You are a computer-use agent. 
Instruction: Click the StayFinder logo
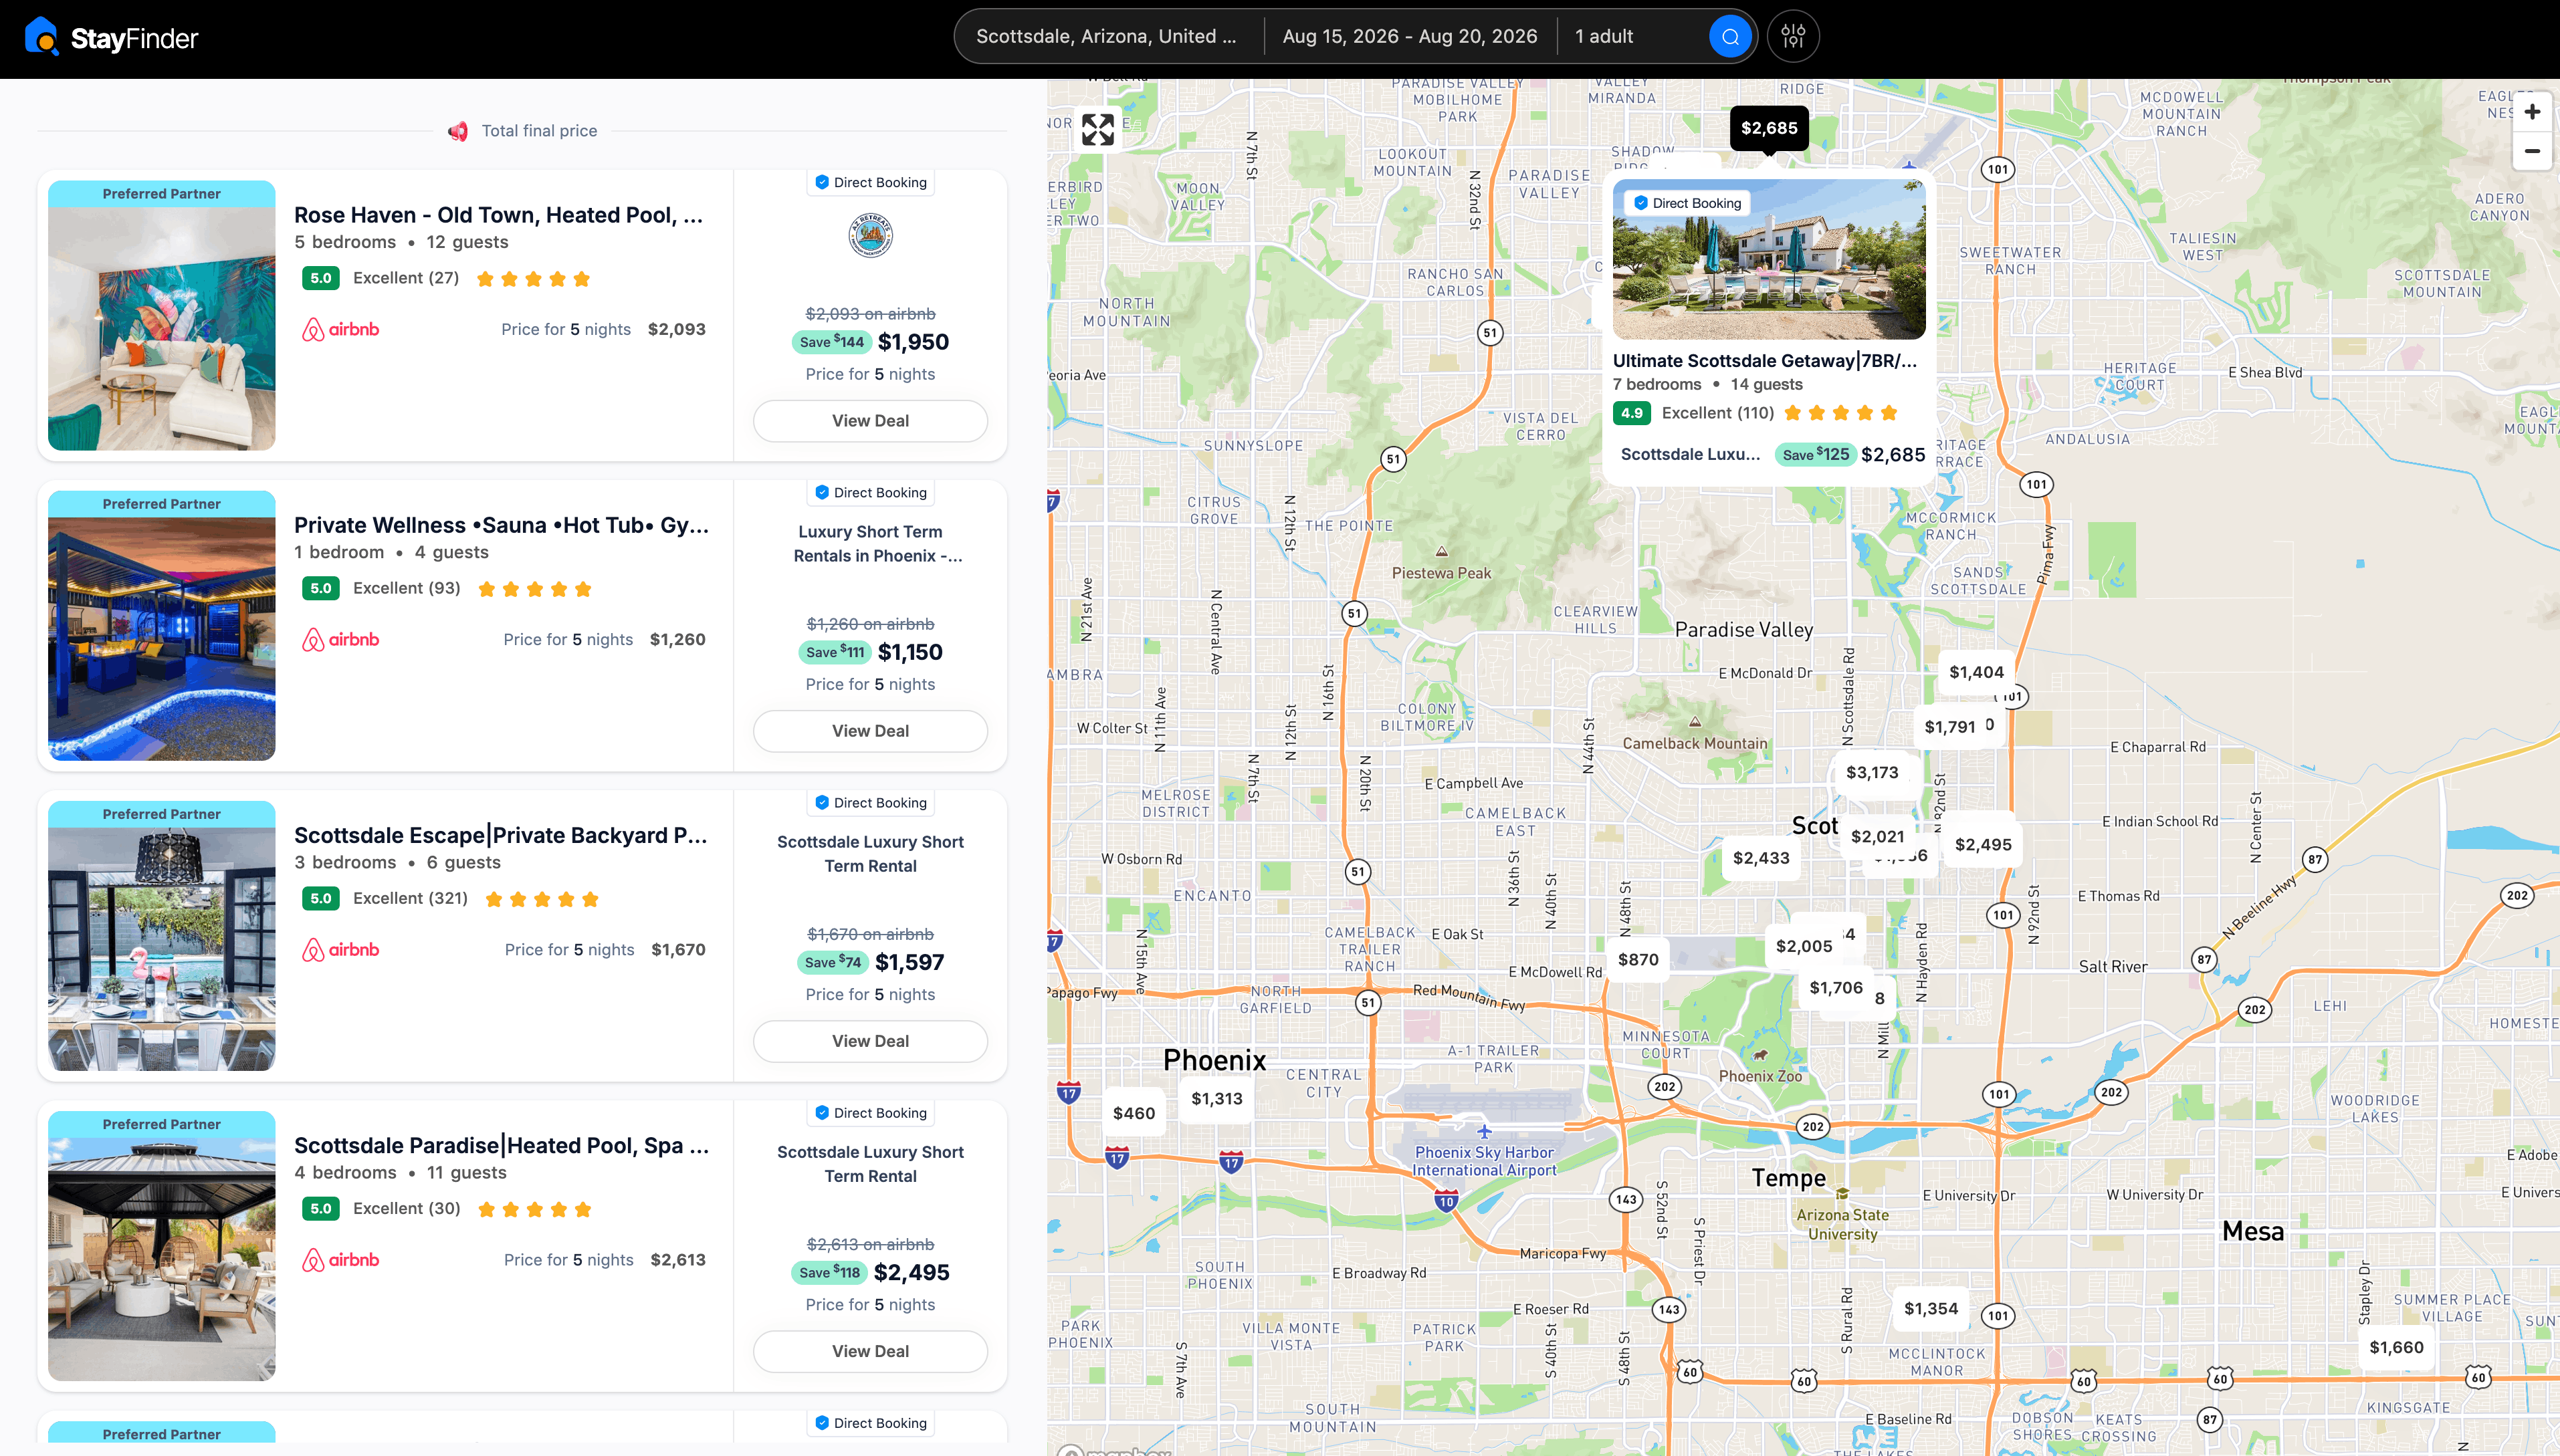click(111, 38)
